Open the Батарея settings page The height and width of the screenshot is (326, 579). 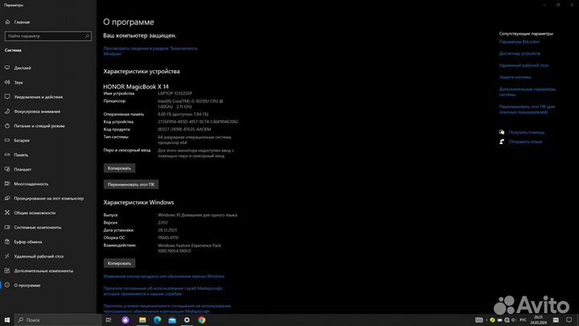coord(22,140)
